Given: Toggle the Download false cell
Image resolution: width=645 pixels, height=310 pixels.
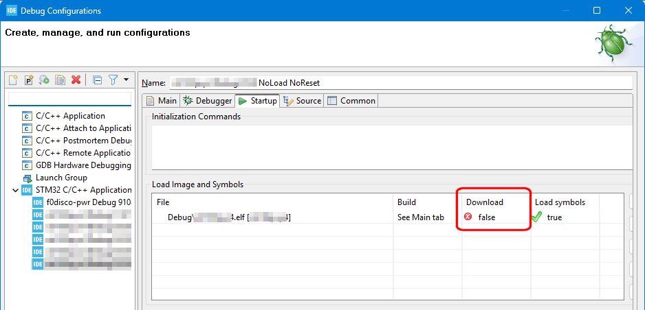Looking at the screenshot, I should pos(486,217).
